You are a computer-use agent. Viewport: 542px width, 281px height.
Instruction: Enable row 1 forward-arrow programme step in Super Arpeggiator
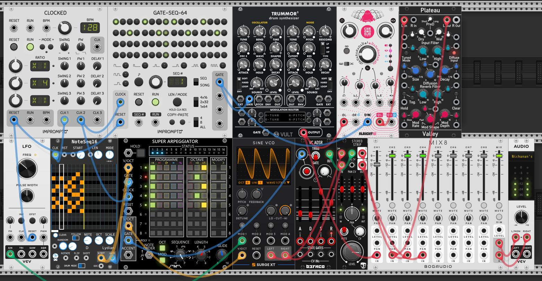(152, 168)
